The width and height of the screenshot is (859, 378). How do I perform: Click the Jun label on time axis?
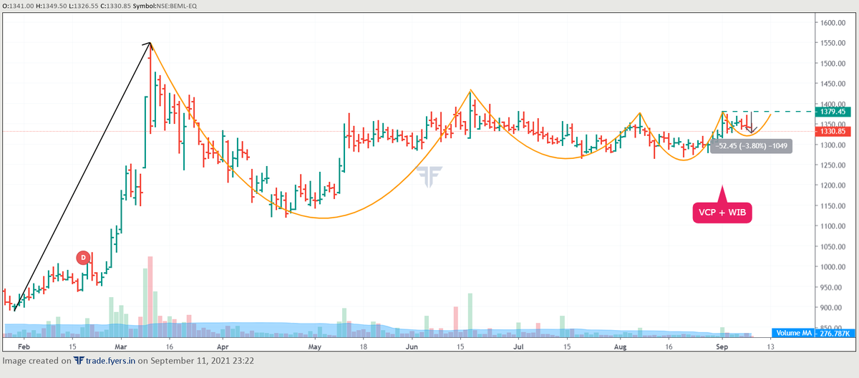412,346
